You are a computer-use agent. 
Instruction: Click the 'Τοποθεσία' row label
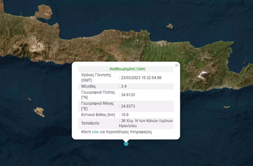90,123
